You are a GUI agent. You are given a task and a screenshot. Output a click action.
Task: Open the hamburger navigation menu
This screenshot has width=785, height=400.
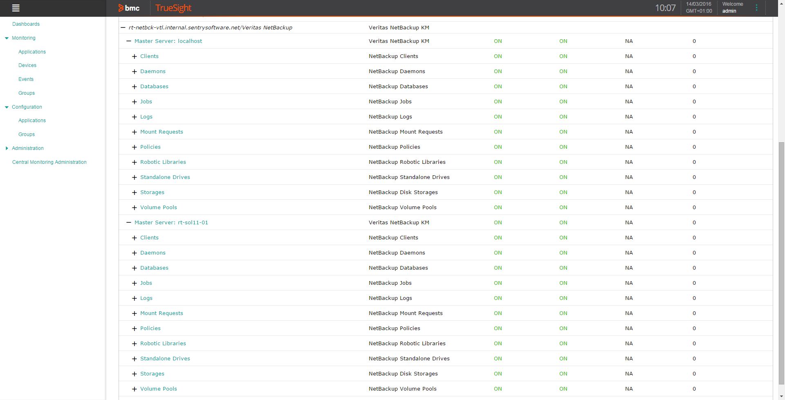coord(16,8)
